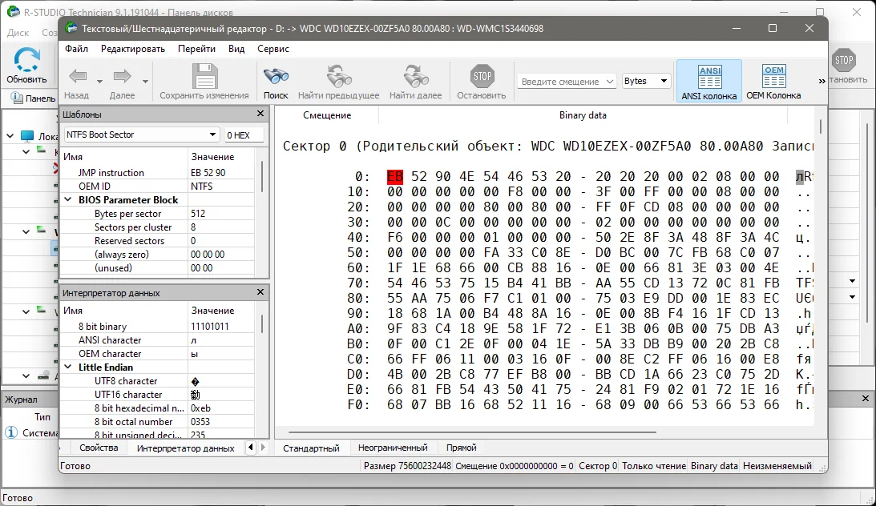Select the Панель tab in the main window
The width and height of the screenshot is (876, 506).
[x=33, y=98]
